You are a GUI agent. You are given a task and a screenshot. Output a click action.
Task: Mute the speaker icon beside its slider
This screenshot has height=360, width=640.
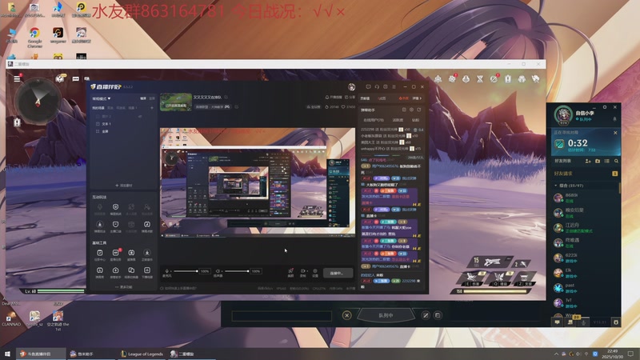tap(218, 271)
